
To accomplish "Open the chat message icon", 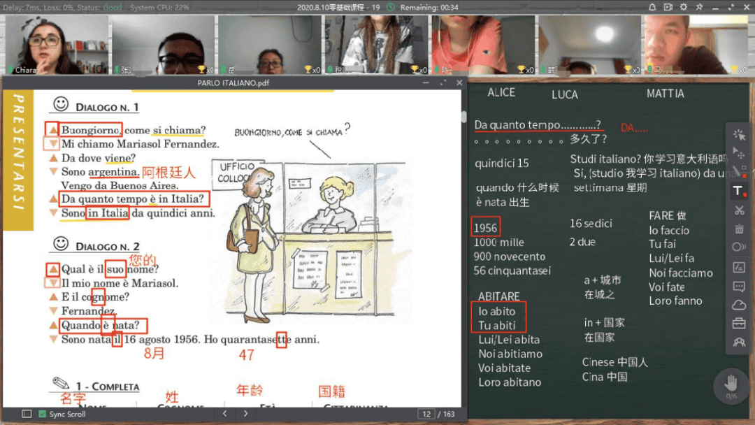I will pyautogui.click(x=739, y=287).
